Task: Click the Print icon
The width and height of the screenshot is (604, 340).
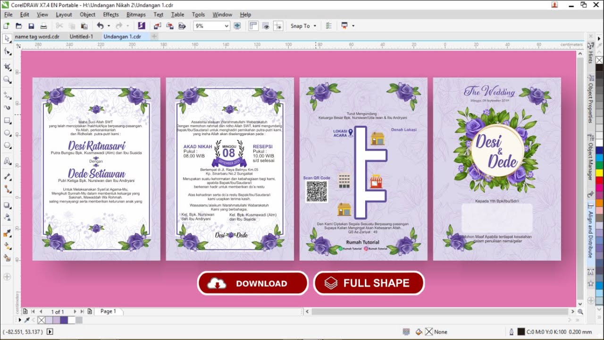Action: pyautogui.click(x=43, y=26)
